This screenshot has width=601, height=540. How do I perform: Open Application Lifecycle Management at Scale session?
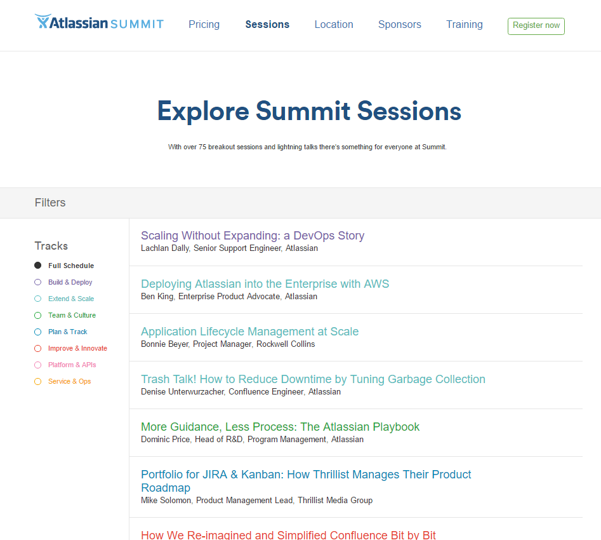[x=249, y=331]
